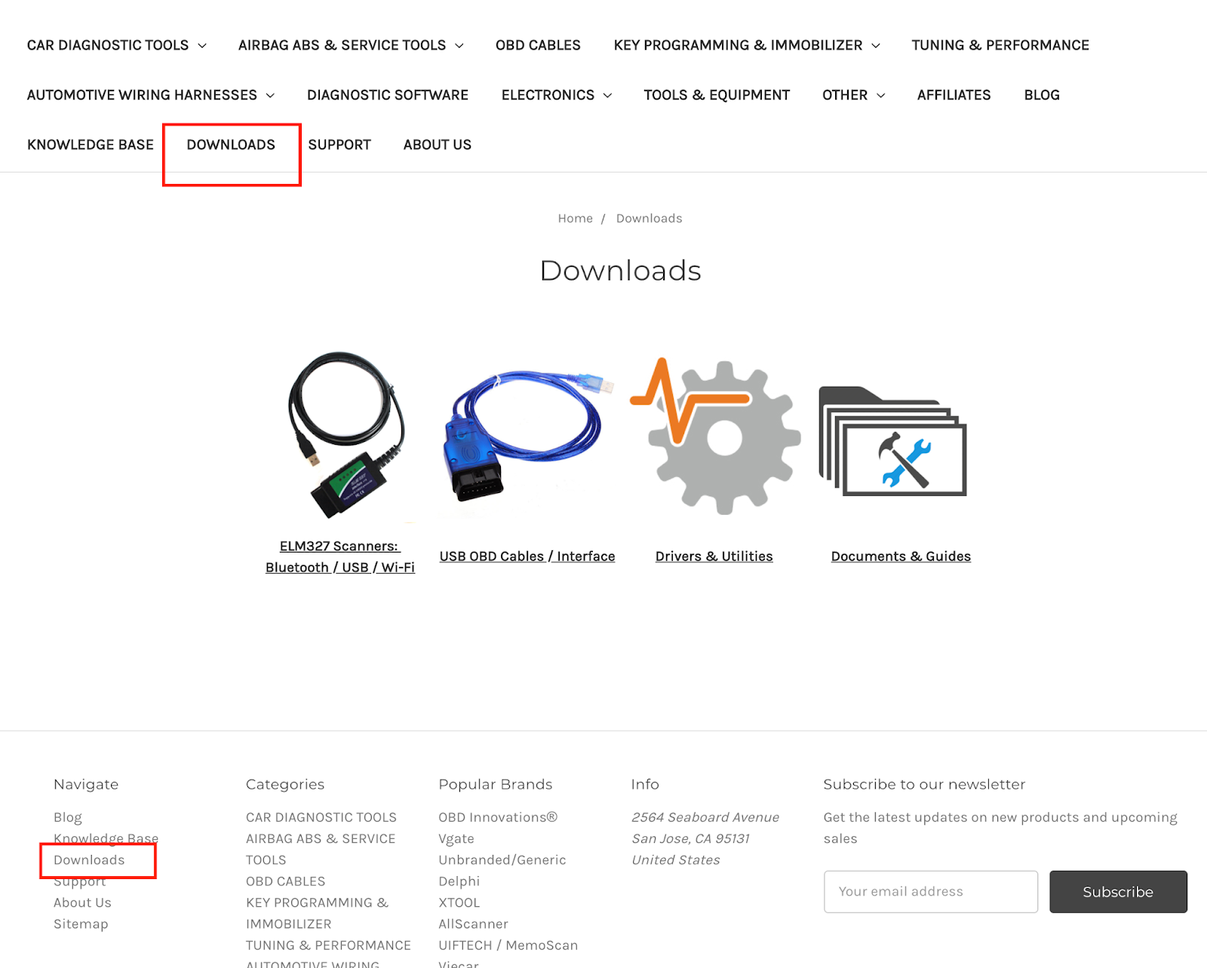The height and width of the screenshot is (968, 1207).
Task: Open USB OBD Cables / Interface link
Action: (x=527, y=556)
